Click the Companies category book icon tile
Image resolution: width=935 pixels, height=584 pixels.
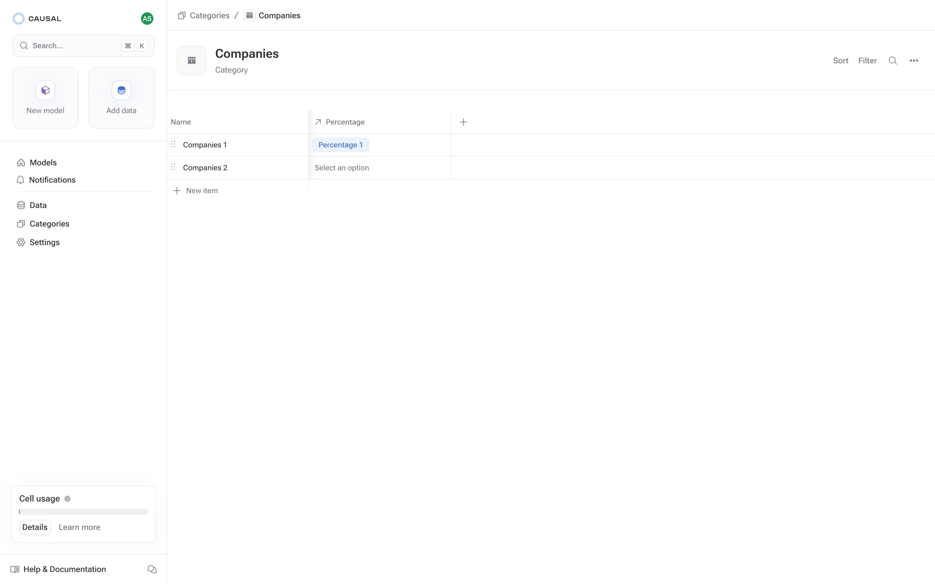[x=191, y=61]
